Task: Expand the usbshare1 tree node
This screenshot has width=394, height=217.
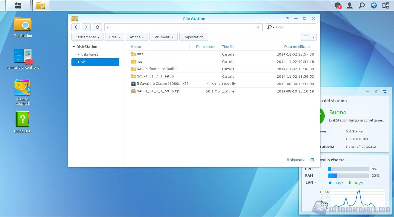Action: point(79,54)
